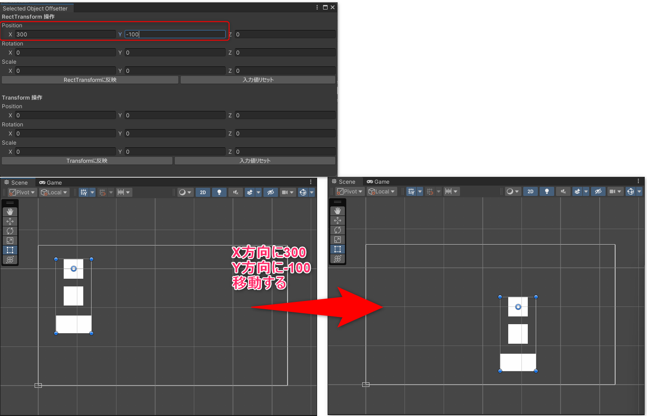Open the Scene view options menu via the three dots

pyautogui.click(x=311, y=181)
